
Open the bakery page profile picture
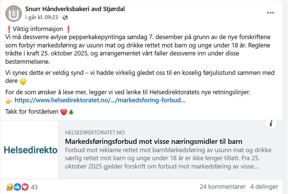14,13
